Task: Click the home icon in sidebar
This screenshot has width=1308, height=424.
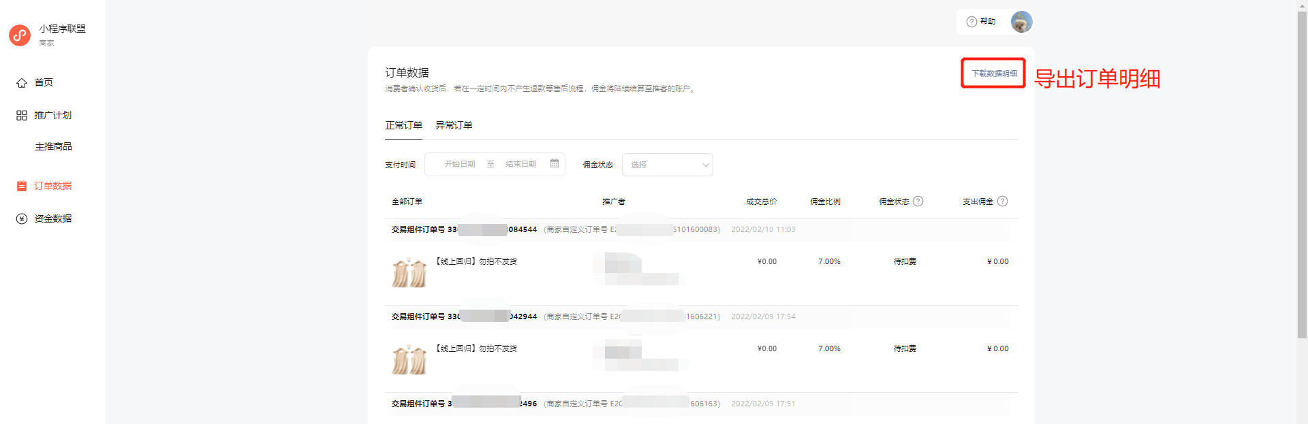Action: [22, 82]
